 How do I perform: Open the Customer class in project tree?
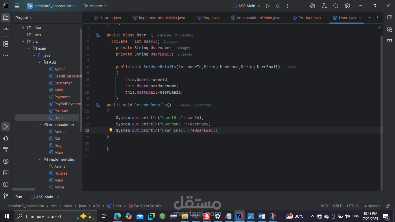click(x=63, y=83)
